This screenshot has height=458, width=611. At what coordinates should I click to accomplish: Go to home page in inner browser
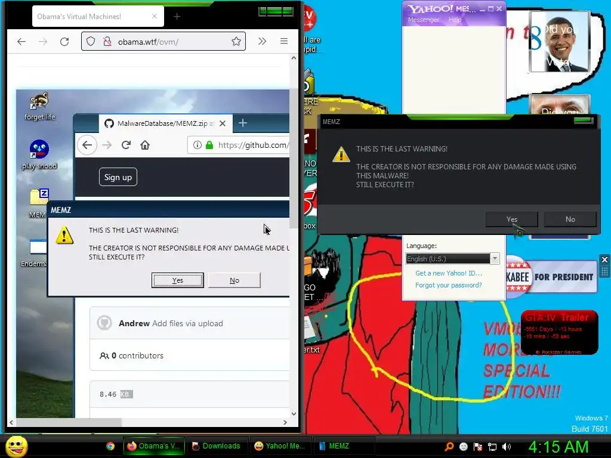(x=145, y=146)
